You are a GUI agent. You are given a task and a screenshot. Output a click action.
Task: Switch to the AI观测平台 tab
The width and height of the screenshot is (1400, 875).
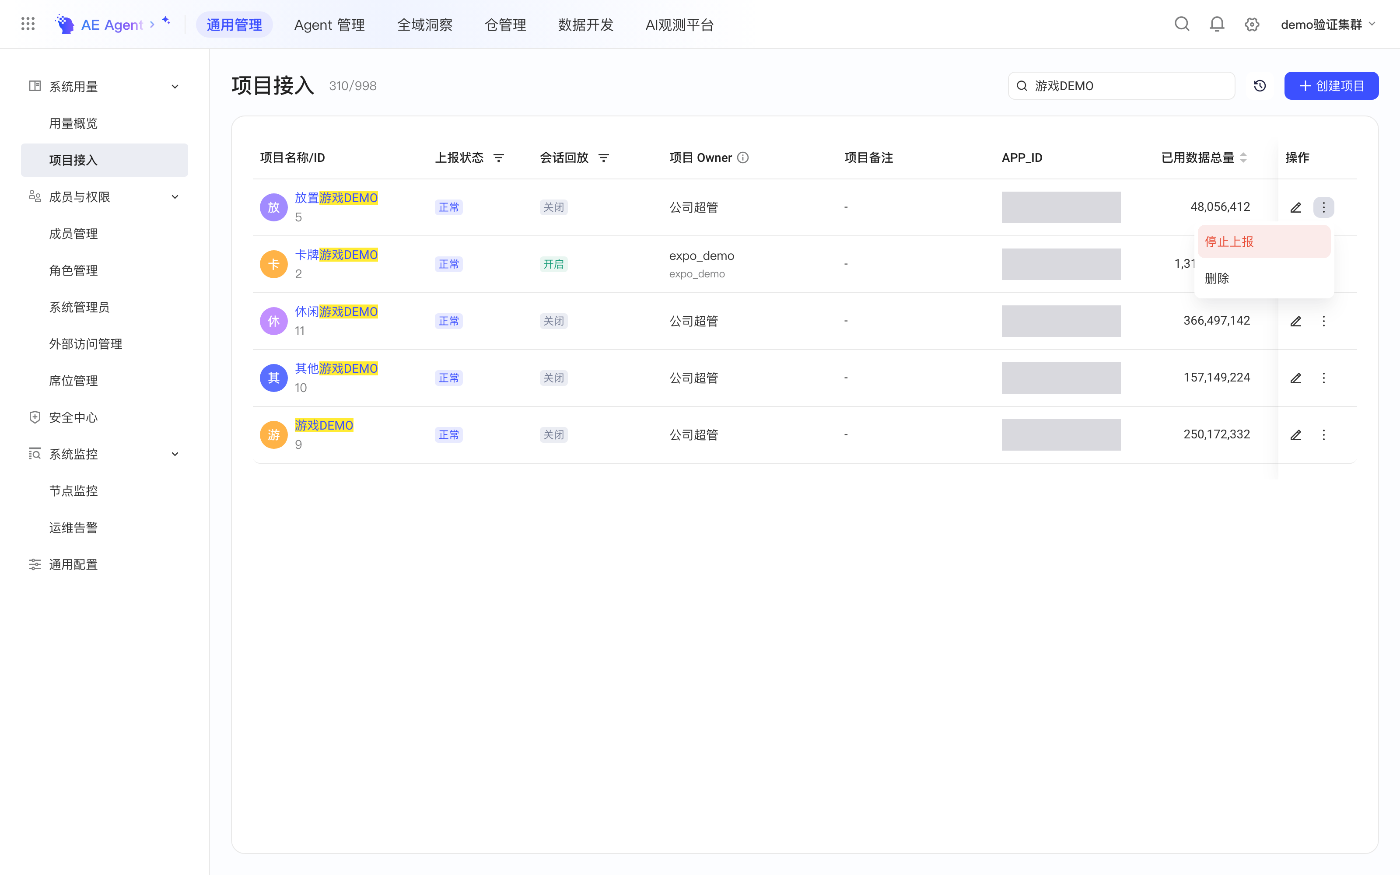tap(679, 25)
